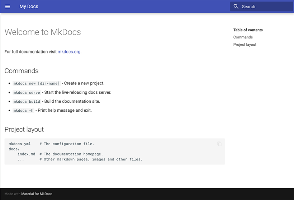Click 'mkdocs.yml' line in code block

coord(51,144)
